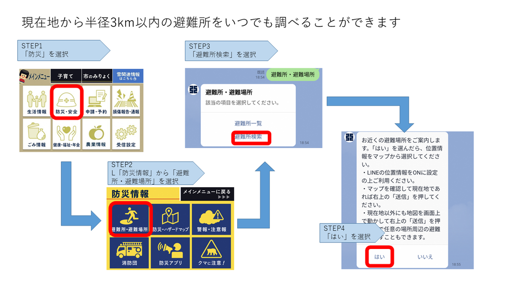
Task: Open the 防災・ハザードマップ map icon
Action: tap(171, 219)
